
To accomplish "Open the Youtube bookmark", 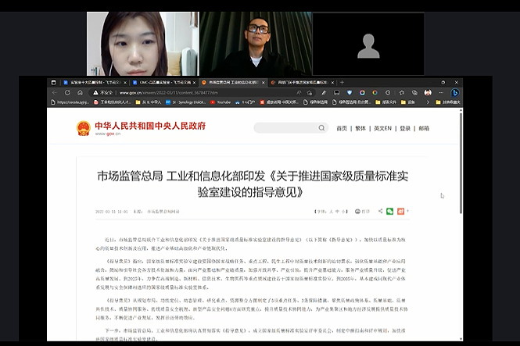I will pyautogui.click(x=221, y=102).
